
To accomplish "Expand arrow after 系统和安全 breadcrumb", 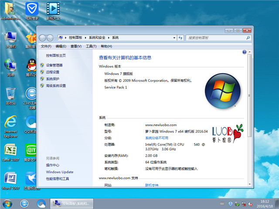I will point(109,38).
